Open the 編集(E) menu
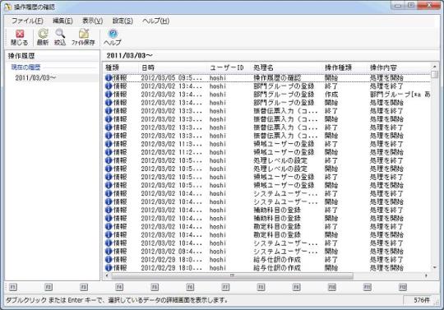The width and height of the screenshot is (444, 310). [62, 21]
